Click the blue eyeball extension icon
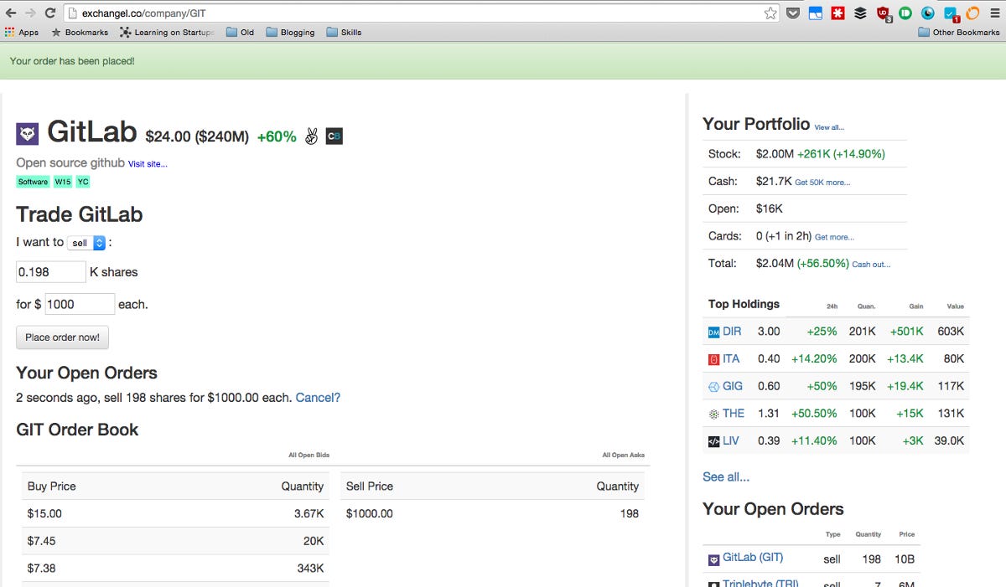 coord(928,13)
